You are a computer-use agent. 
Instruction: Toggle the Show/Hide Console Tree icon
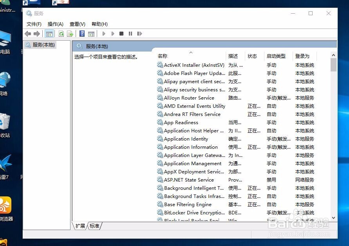point(49,34)
